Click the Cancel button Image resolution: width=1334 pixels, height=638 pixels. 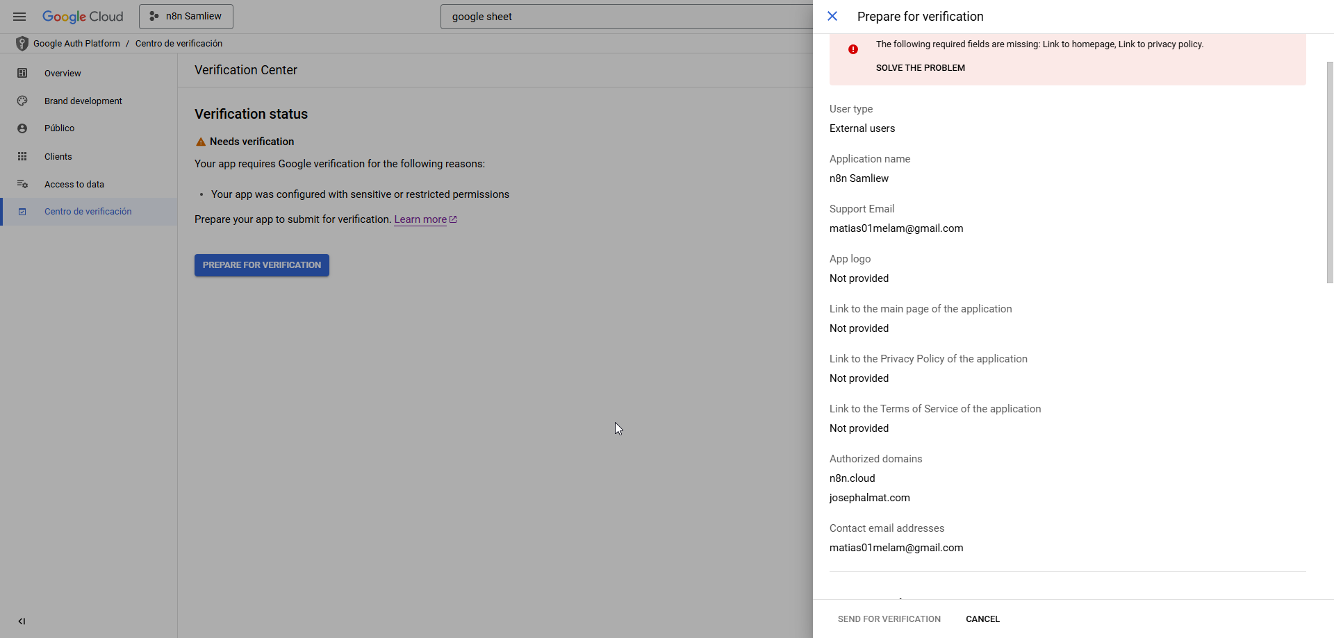click(982, 619)
